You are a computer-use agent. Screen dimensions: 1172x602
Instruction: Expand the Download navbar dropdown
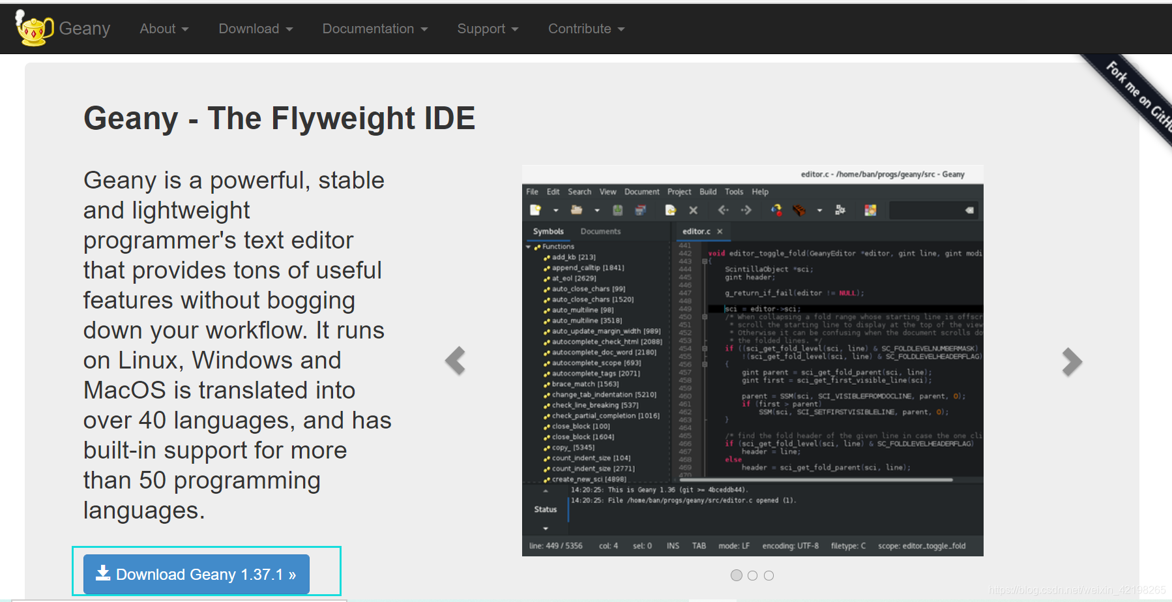(x=256, y=29)
